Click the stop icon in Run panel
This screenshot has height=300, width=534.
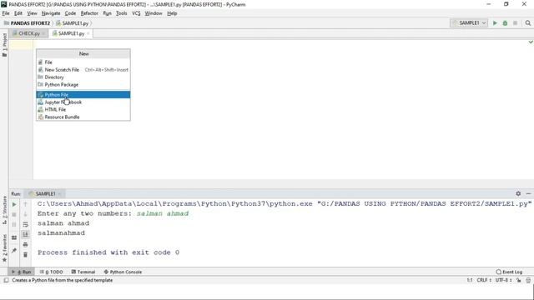pyautogui.click(x=14, y=214)
